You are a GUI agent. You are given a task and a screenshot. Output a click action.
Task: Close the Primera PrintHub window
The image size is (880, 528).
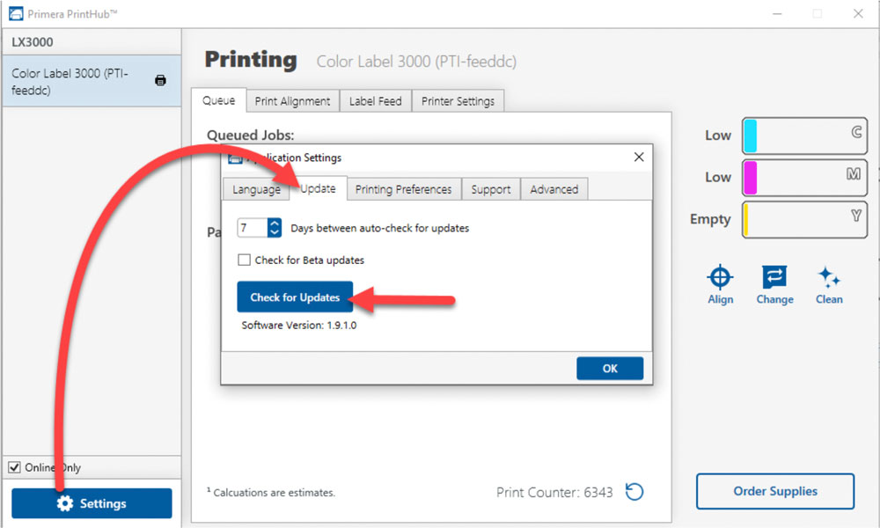[858, 13]
